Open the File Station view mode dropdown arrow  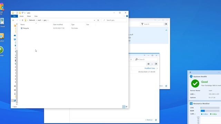[x=152, y=64]
